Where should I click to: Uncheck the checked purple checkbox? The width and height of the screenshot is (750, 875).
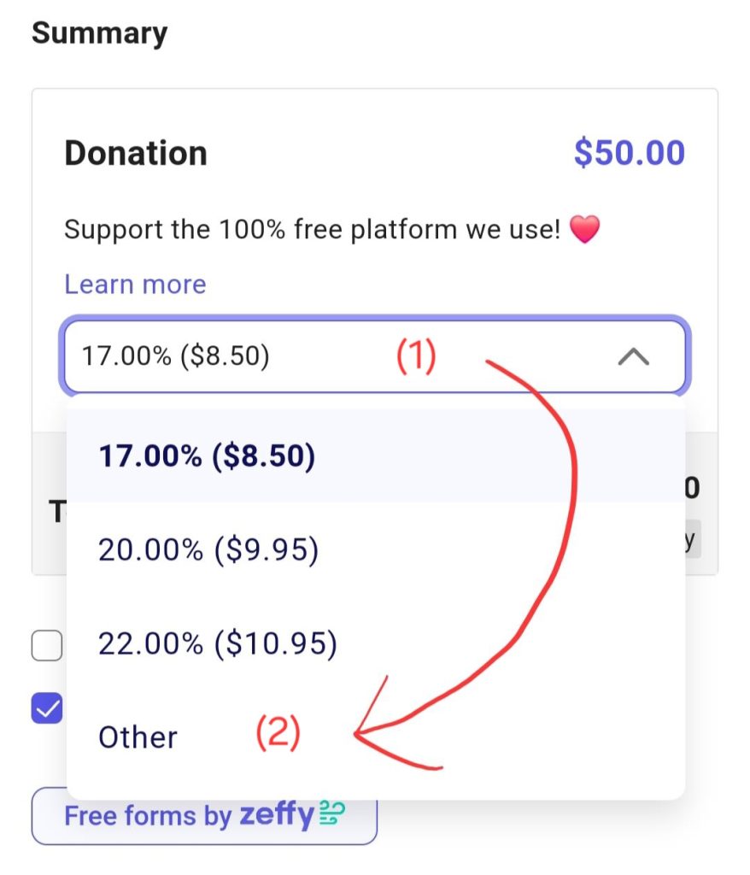click(x=47, y=708)
